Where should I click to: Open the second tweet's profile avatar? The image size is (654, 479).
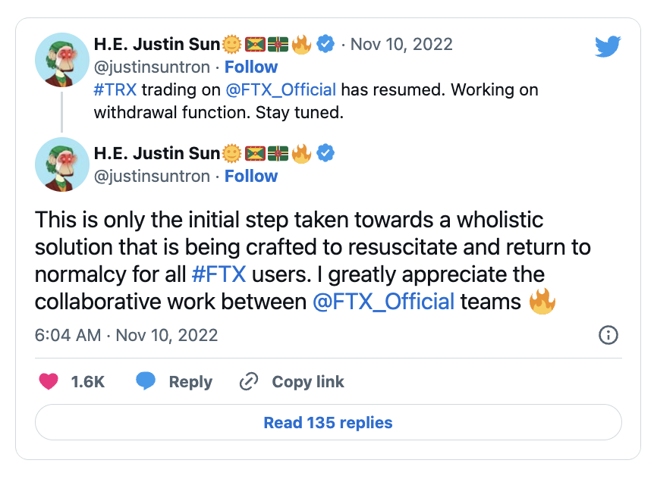[62, 164]
